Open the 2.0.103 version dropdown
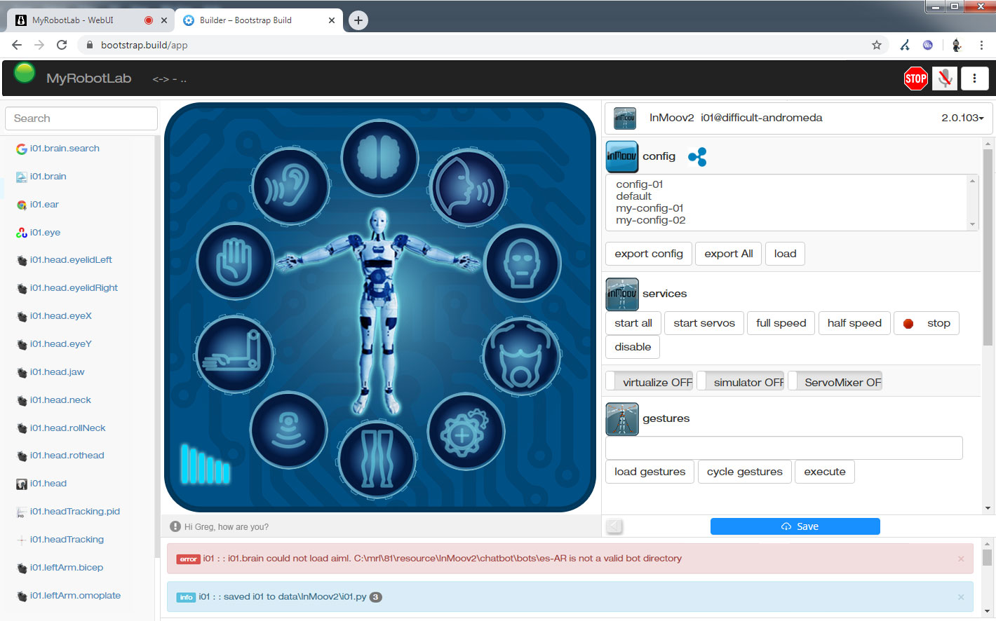Viewport: 996px width, 621px height. coord(962,118)
